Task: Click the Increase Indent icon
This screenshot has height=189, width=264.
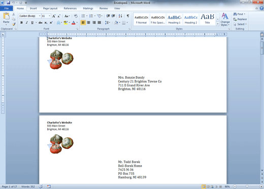Action: 113,16
